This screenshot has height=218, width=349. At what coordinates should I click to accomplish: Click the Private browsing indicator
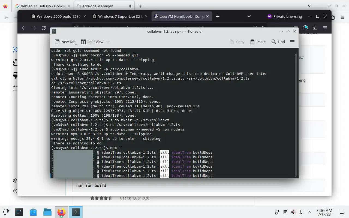pyautogui.click(x=285, y=16)
